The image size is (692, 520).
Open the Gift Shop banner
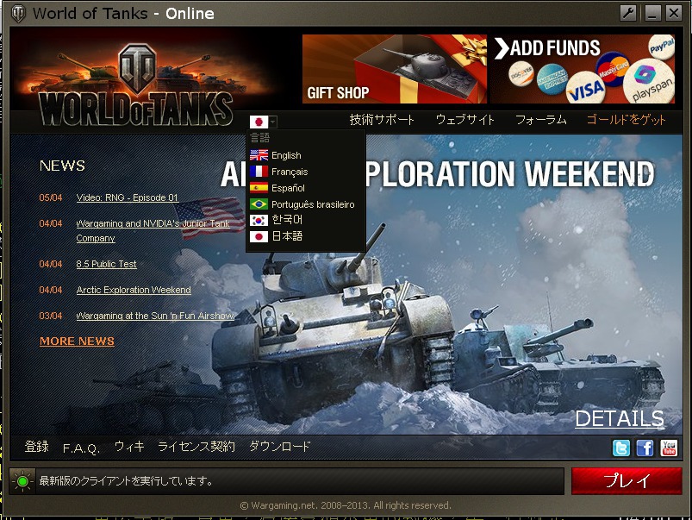[395, 69]
